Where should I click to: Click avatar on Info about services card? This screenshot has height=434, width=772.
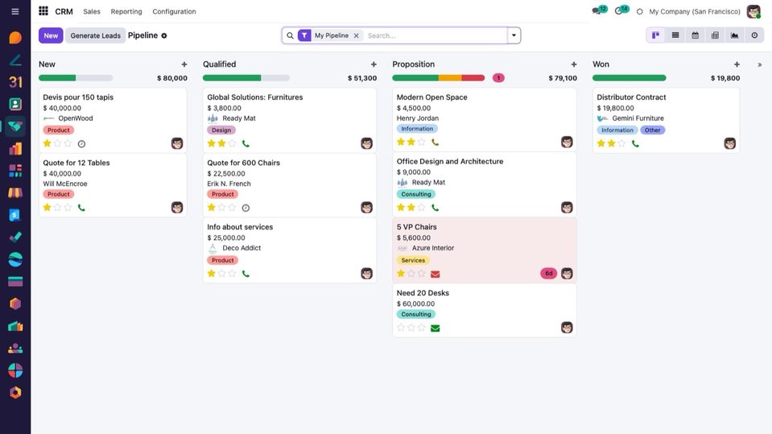(366, 274)
